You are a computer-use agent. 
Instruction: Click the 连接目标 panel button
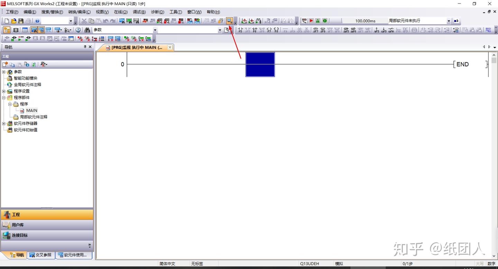47,235
